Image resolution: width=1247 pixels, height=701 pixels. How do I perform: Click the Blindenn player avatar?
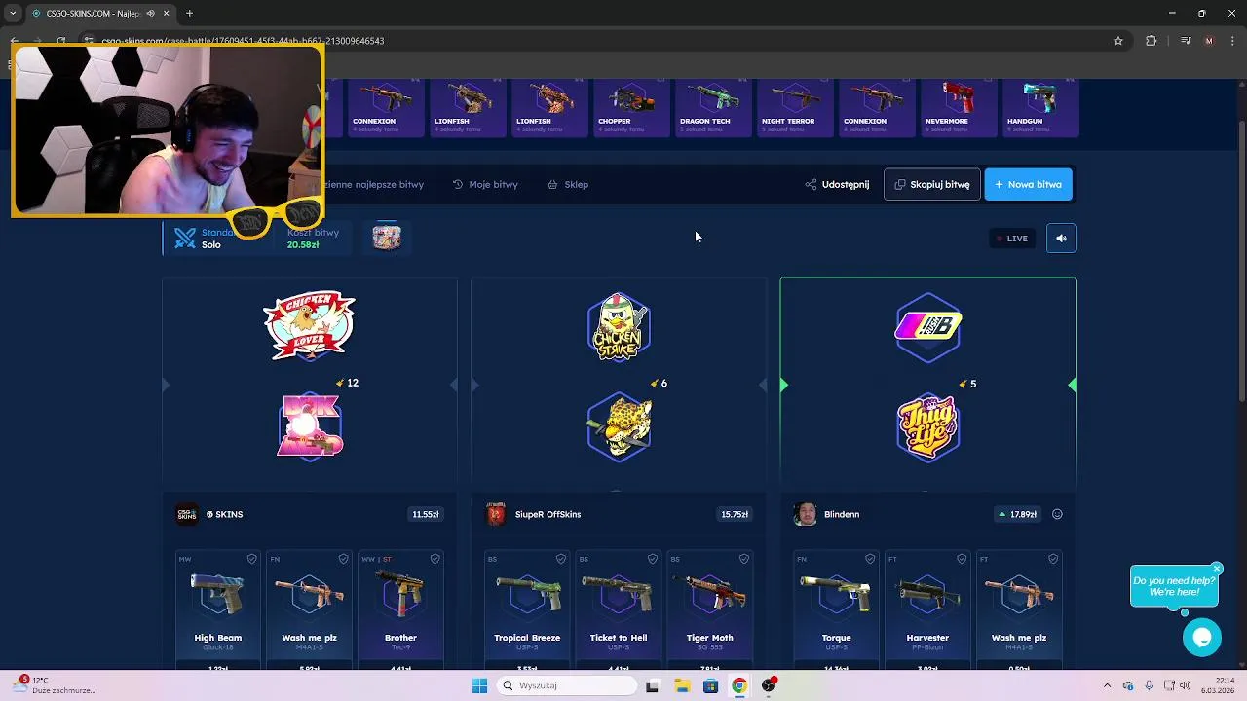click(x=805, y=514)
